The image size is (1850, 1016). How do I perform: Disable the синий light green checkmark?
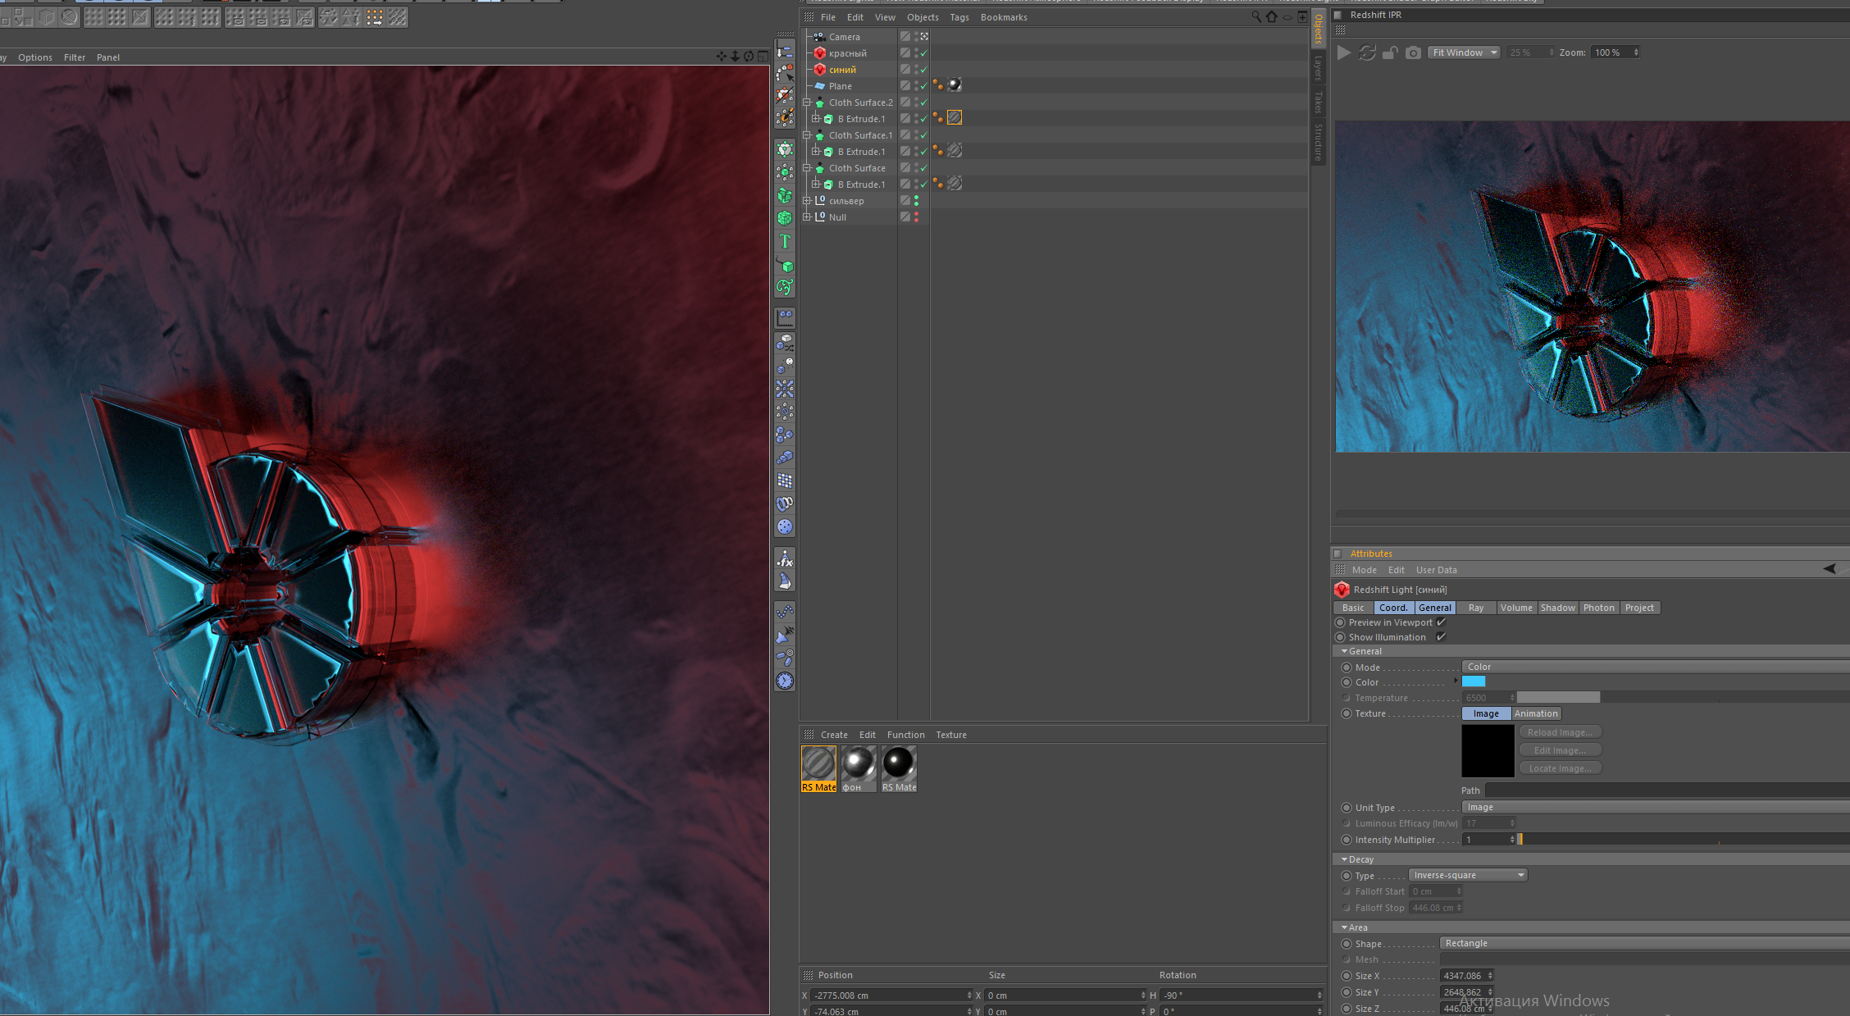[x=924, y=70]
